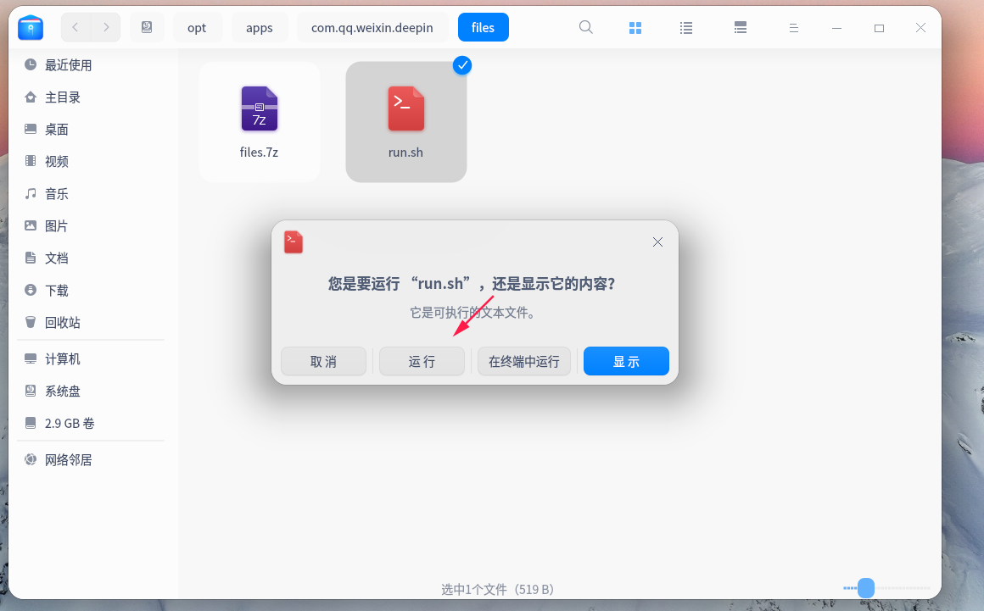This screenshot has height=611, width=984.
Task: Switch to list view mode
Action: (x=686, y=28)
